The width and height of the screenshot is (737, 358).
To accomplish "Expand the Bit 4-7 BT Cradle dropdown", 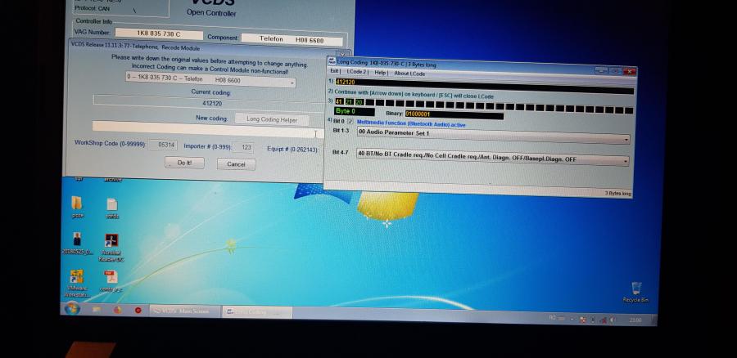I will click(x=626, y=161).
